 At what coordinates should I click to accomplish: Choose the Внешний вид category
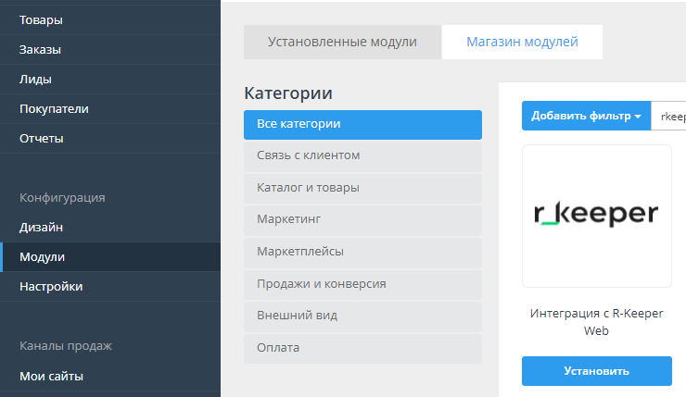pos(362,316)
